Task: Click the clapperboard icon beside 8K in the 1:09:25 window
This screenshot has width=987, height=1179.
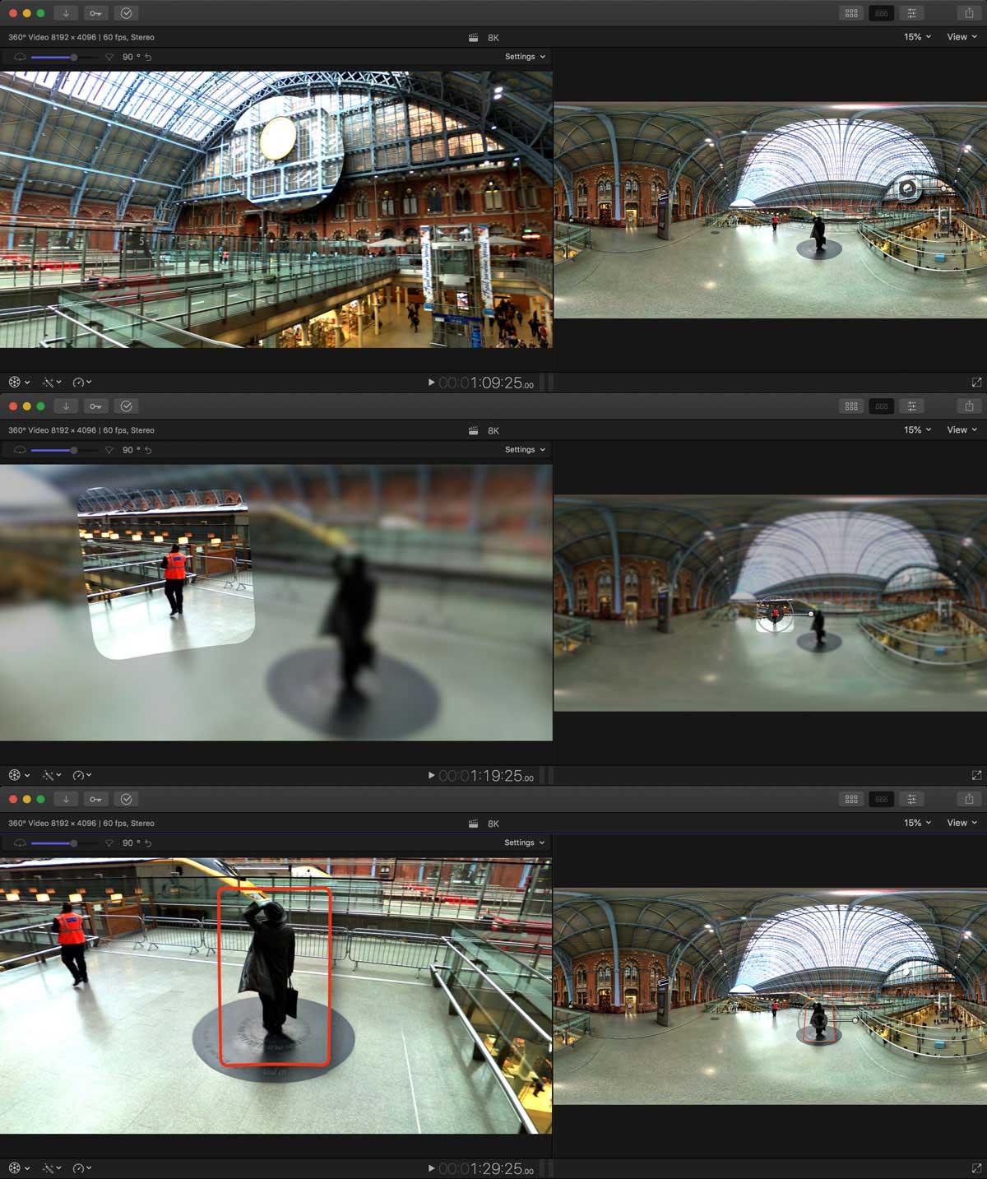Action: (x=474, y=38)
